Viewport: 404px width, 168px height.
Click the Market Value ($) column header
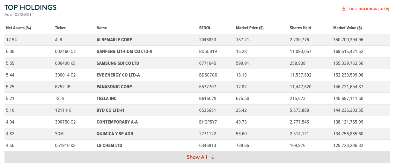347,28
